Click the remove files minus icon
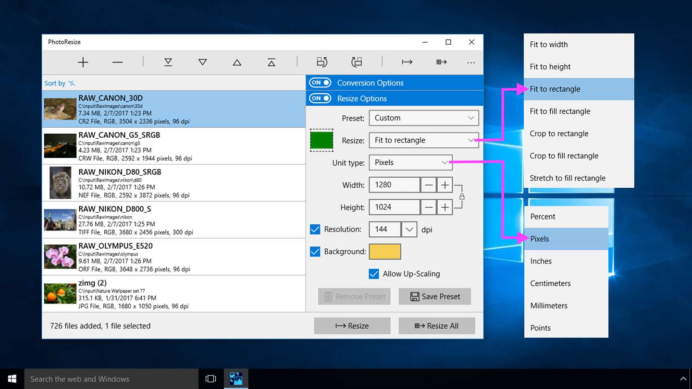 pos(117,62)
